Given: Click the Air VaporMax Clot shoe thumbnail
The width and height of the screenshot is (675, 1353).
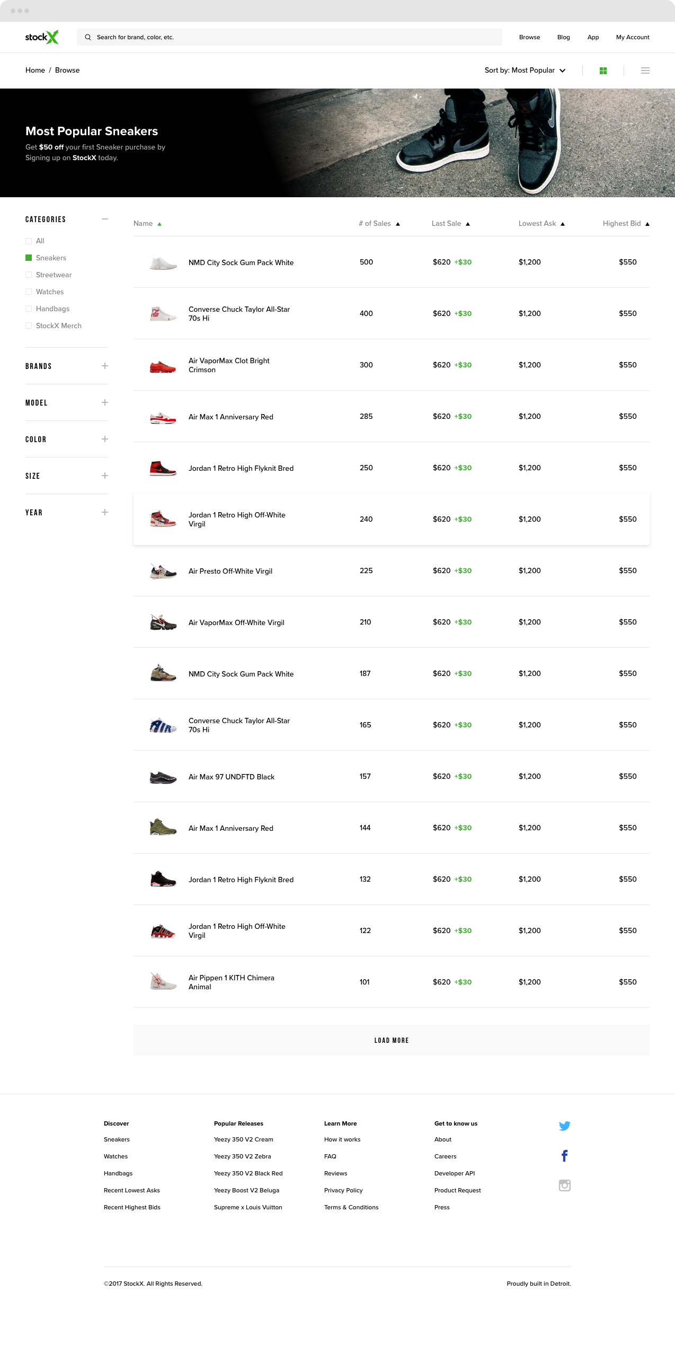Looking at the screenshot, I should [x=163, y=366].
